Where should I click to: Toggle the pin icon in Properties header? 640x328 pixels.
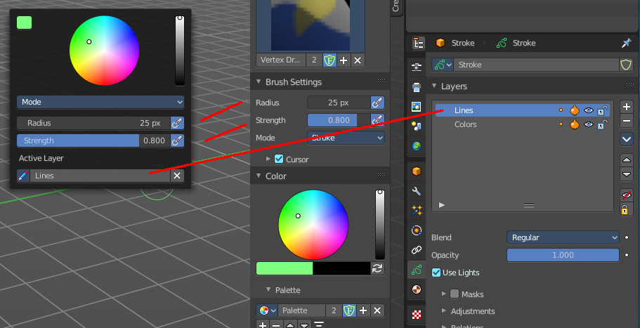tap(626, 43)
